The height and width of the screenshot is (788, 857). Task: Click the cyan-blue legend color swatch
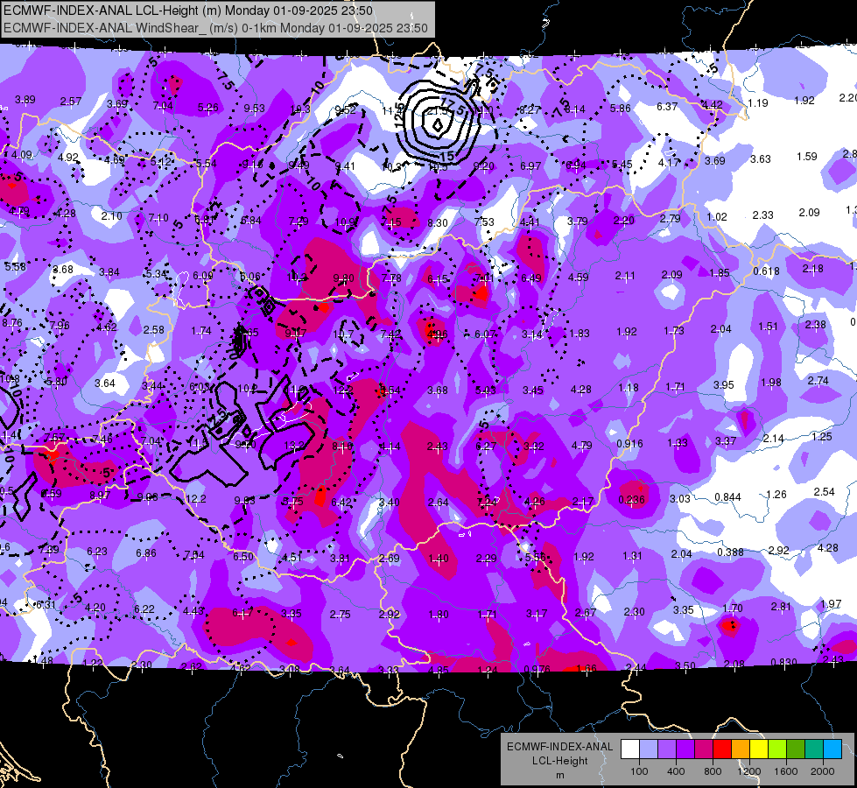[x=832, y=749]
